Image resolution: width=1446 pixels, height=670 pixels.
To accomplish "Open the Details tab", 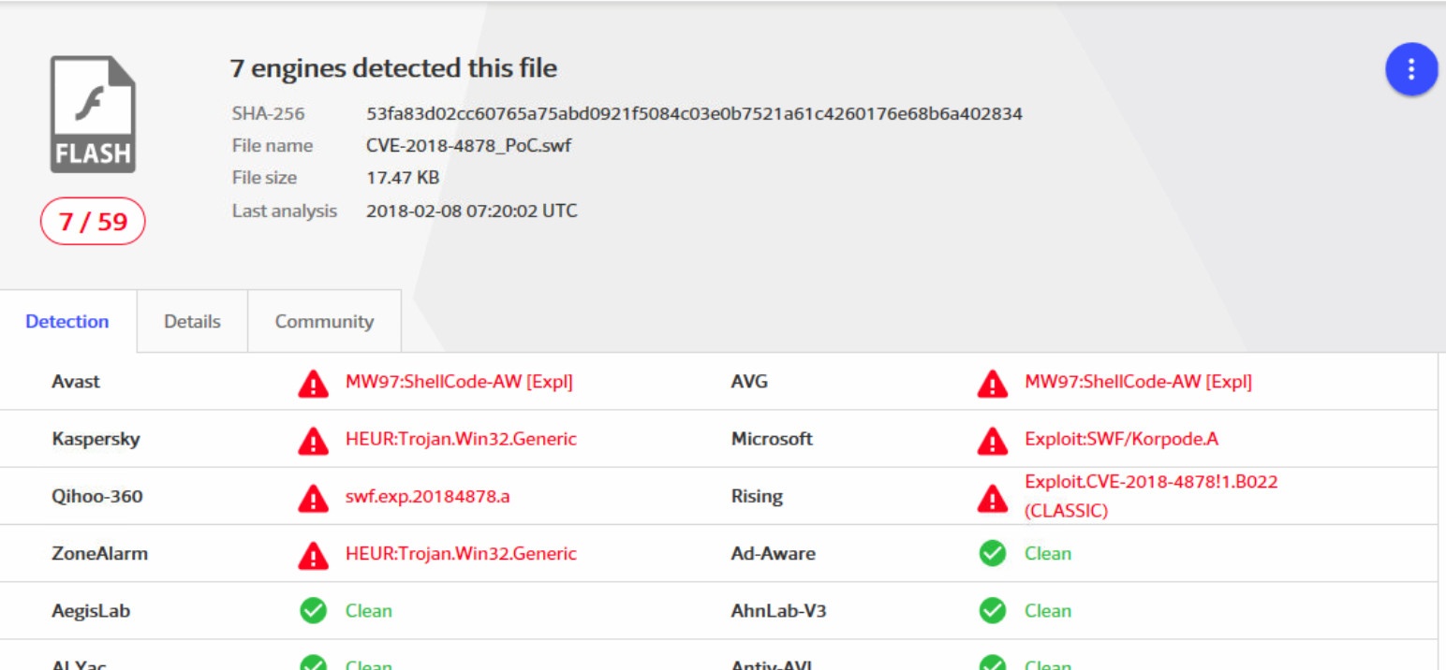I will click(x=192, y=321).
